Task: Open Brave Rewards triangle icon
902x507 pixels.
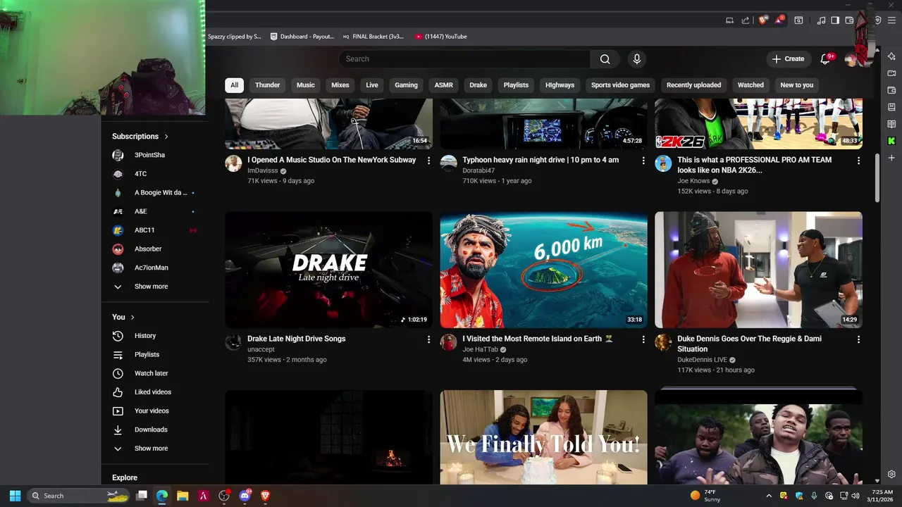Action: pos(780,20)
